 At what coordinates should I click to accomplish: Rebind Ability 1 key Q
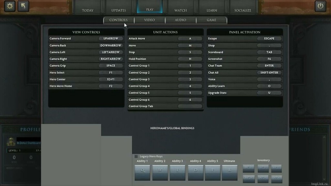click(x=143, y=173)
